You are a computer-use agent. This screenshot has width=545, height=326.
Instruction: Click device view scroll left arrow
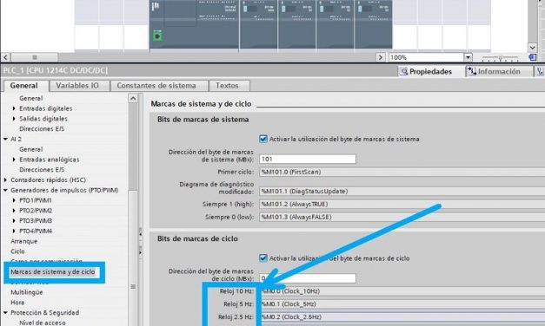pos(5,57)
